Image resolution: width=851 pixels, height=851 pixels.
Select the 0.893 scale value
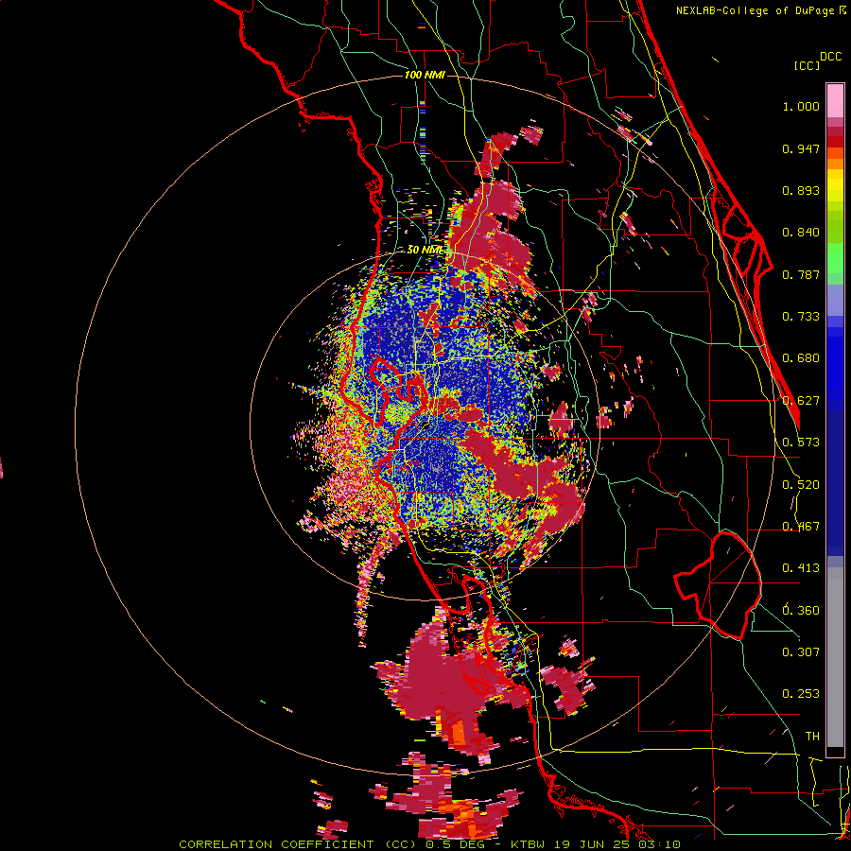[801, 190]
